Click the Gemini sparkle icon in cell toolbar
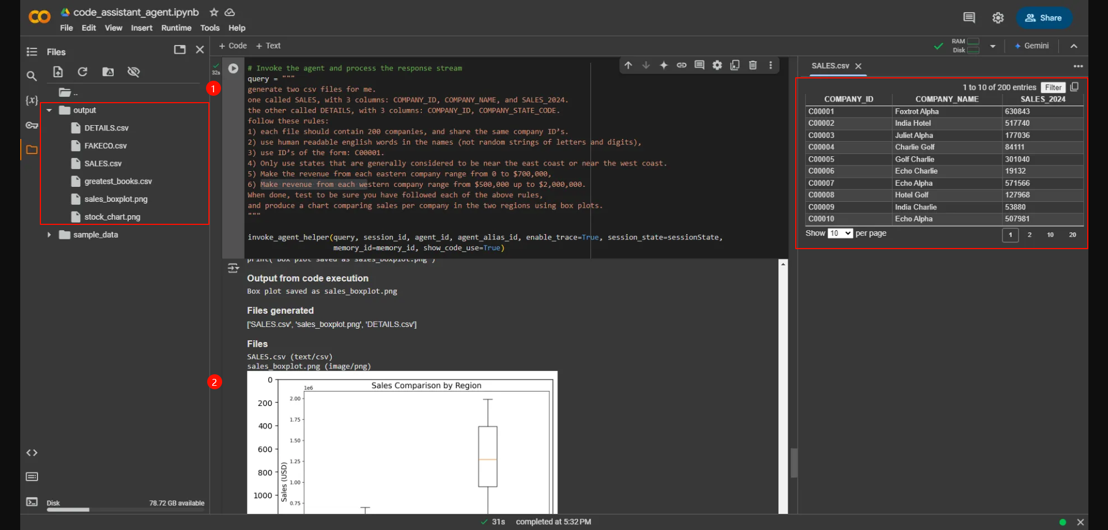This screenshot has height=530, width=1108. coord(664,65)
